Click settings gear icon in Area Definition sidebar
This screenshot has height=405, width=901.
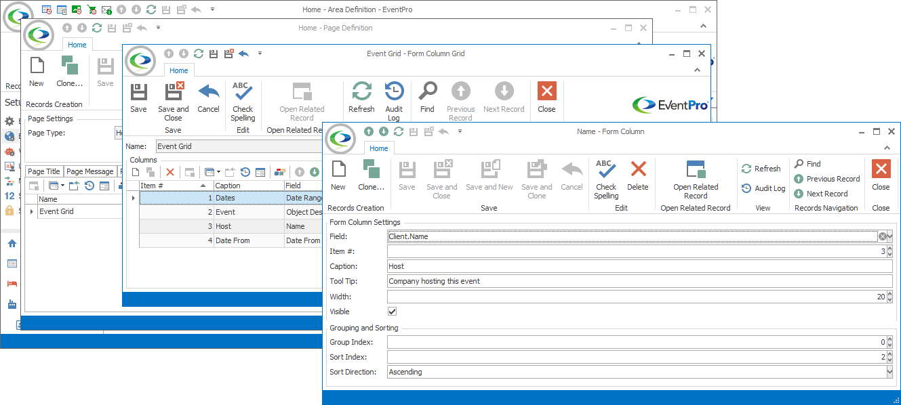tap(9, 121)
